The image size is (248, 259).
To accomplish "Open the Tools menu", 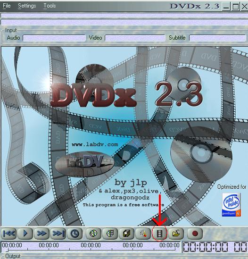I will (x=50, y=6).
